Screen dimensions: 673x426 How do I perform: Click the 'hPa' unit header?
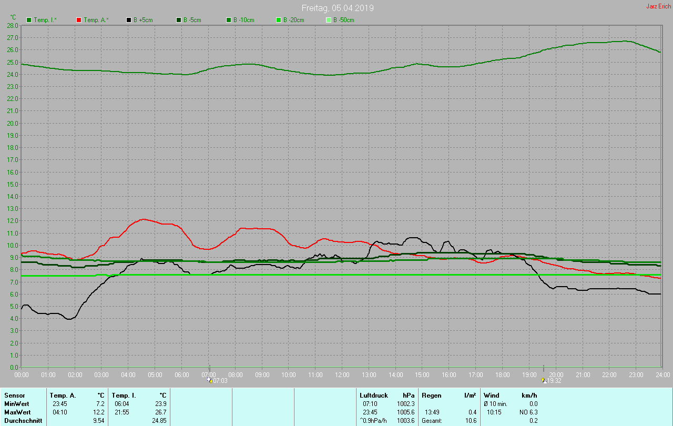409,395
